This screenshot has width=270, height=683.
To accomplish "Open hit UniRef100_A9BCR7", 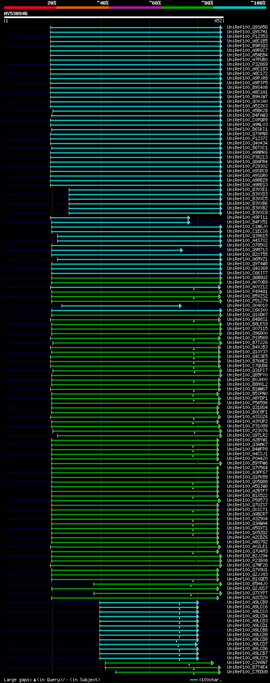I will (x=247, y=514).
